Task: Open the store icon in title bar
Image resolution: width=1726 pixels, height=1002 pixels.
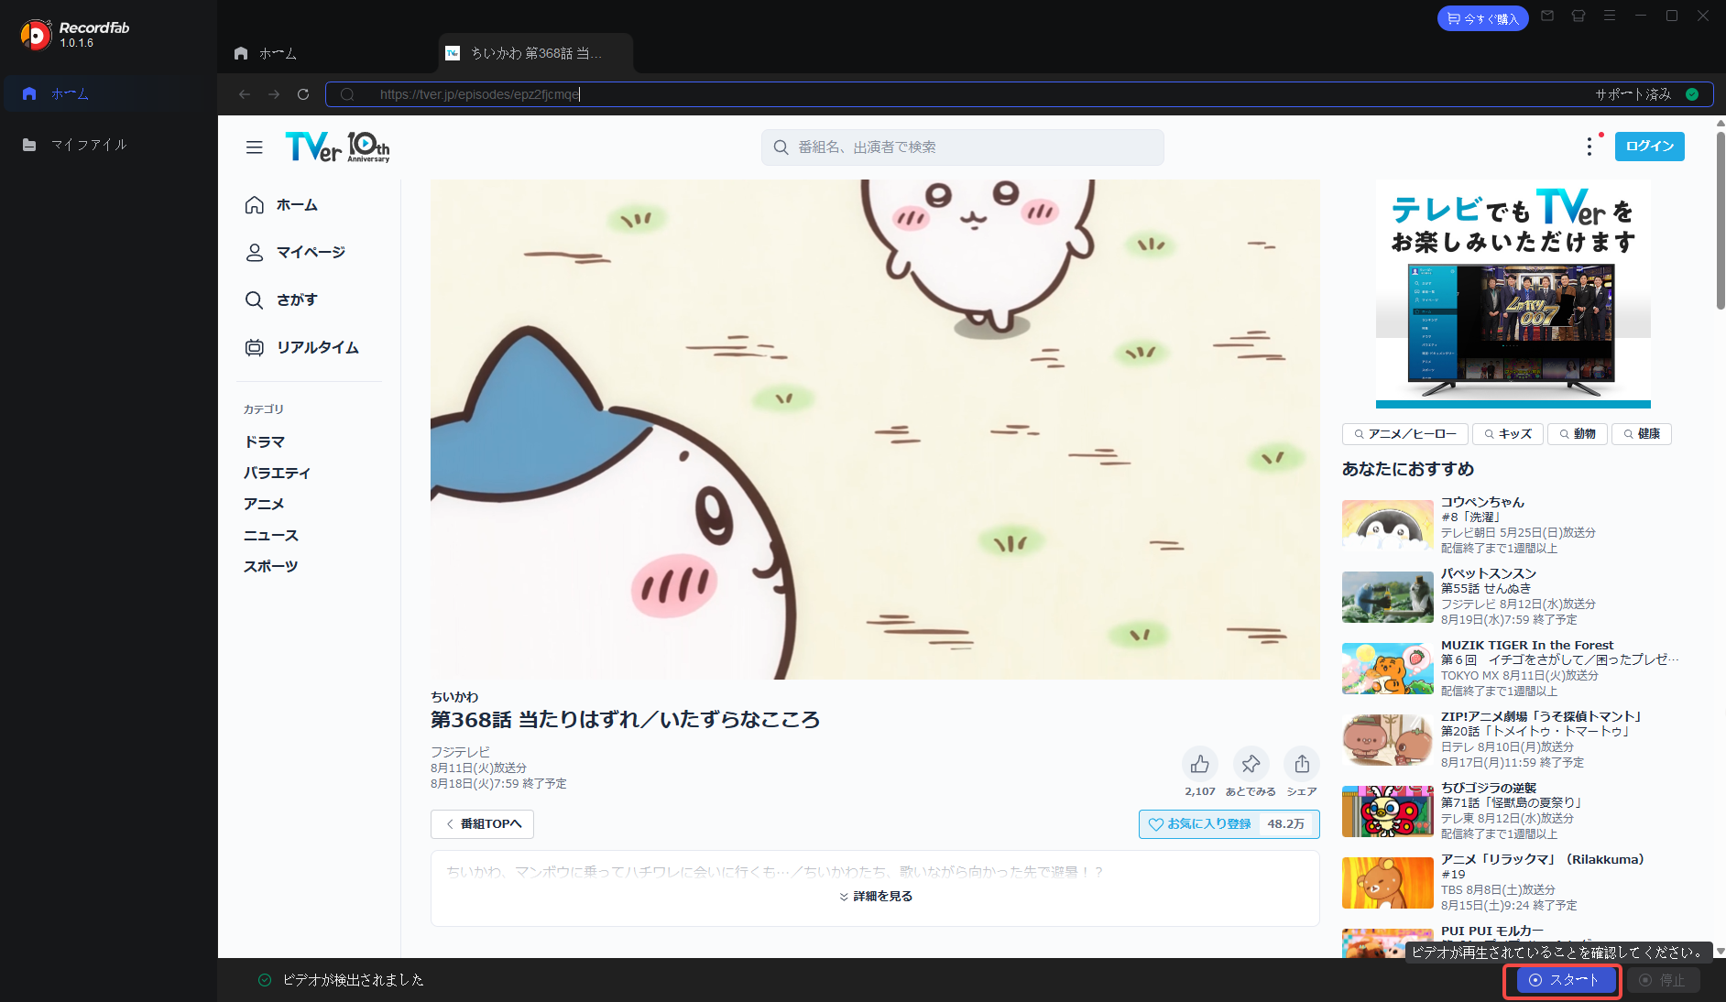Action: (1579, 16)
